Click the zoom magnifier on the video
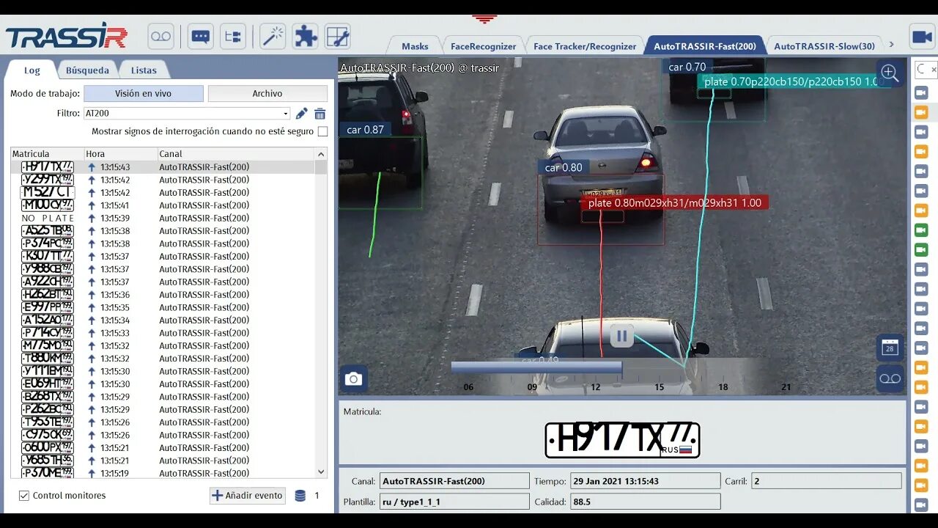 click(x=890, y=73)
